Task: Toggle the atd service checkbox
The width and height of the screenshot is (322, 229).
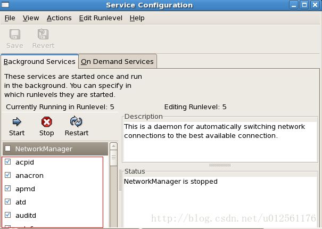Action: [8, 202]
